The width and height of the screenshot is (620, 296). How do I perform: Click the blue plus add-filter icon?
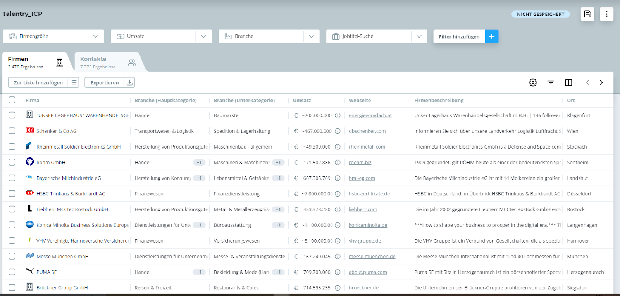tap(492, 36)
